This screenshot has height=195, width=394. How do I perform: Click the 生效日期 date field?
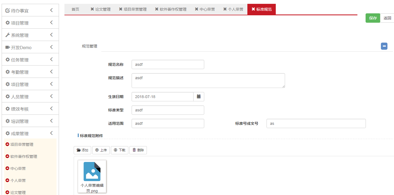point(162,97)
